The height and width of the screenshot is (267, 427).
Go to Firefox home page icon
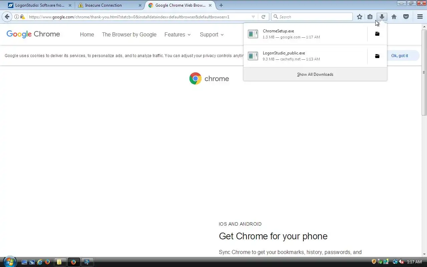point(394,17)
